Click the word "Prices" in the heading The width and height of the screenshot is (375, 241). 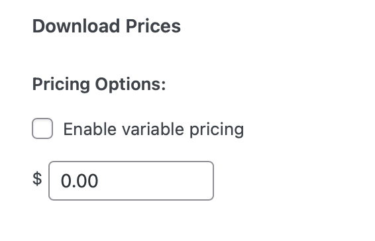[153, 26]
